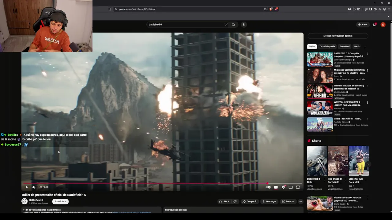Select the 'Battlefield' filter chip
Screen dimensions: 392x220
[345, 46]
